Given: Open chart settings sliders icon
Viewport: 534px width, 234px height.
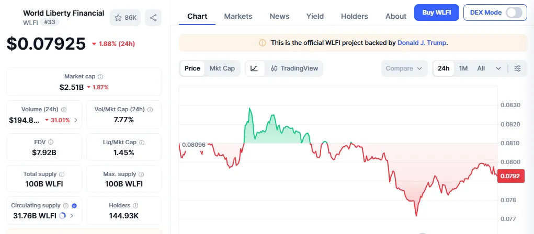Looking at the screenshot, I should click(517, 68).
